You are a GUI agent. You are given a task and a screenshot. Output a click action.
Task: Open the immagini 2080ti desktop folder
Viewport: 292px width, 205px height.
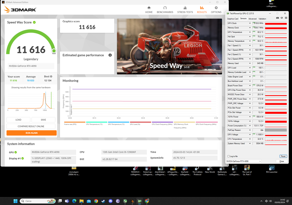click(74, 171)
